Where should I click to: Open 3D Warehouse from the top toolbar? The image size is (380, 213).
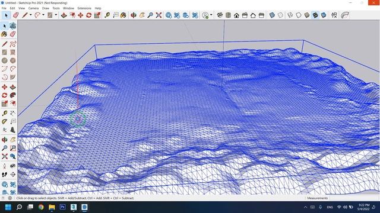click(x=169, y=15)
